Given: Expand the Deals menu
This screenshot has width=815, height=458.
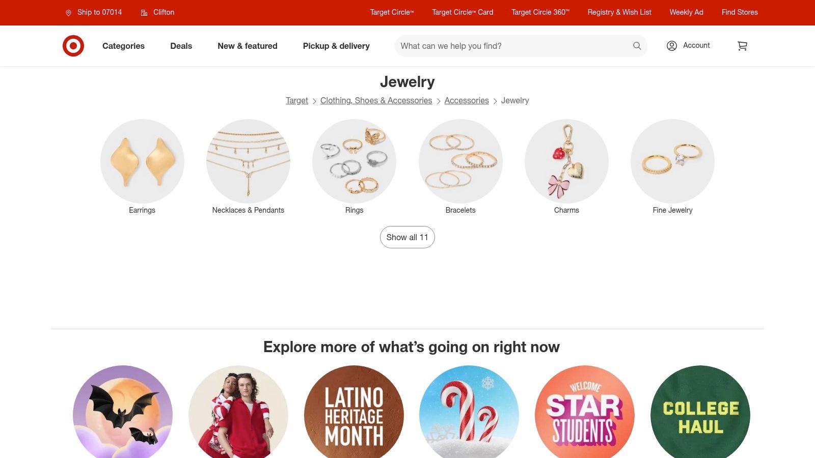Looking at the screenshot, I should (x=181, y=46).
